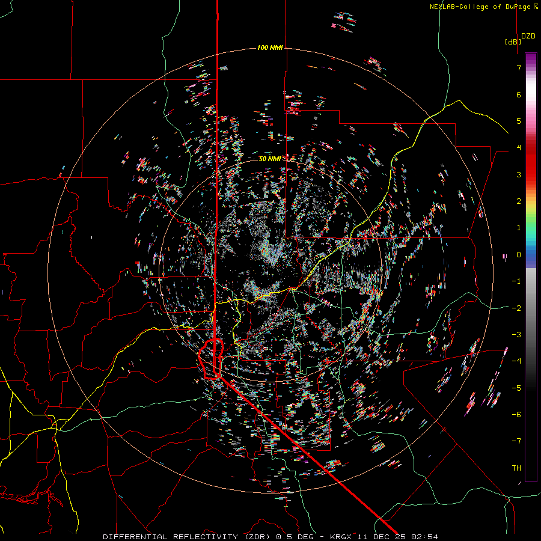Click the 6 value on the color scale
This screenshot has height=541, width=541.
coord(519,94)
